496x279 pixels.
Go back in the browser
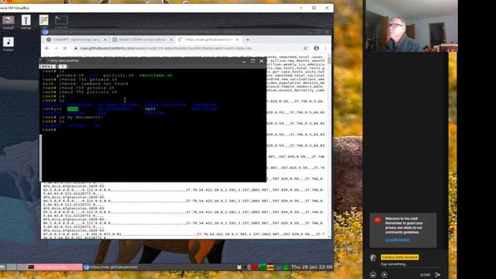coord(47,48)
